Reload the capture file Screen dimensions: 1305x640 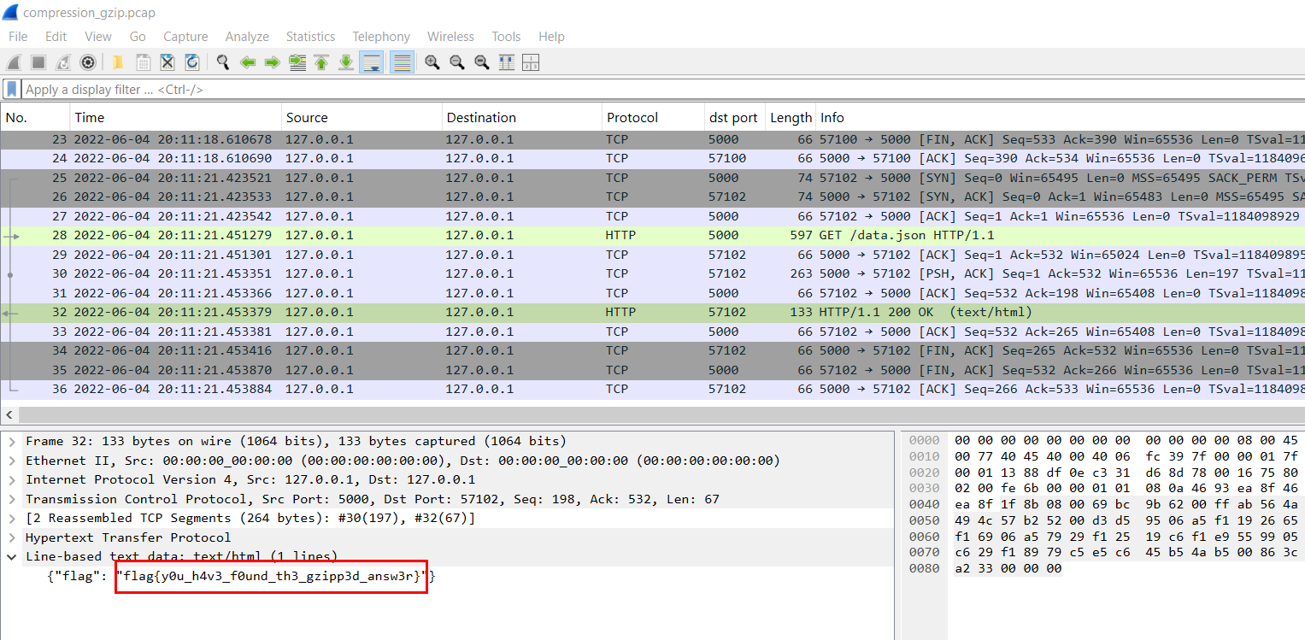pyautogui.click(x=192, y=62)
